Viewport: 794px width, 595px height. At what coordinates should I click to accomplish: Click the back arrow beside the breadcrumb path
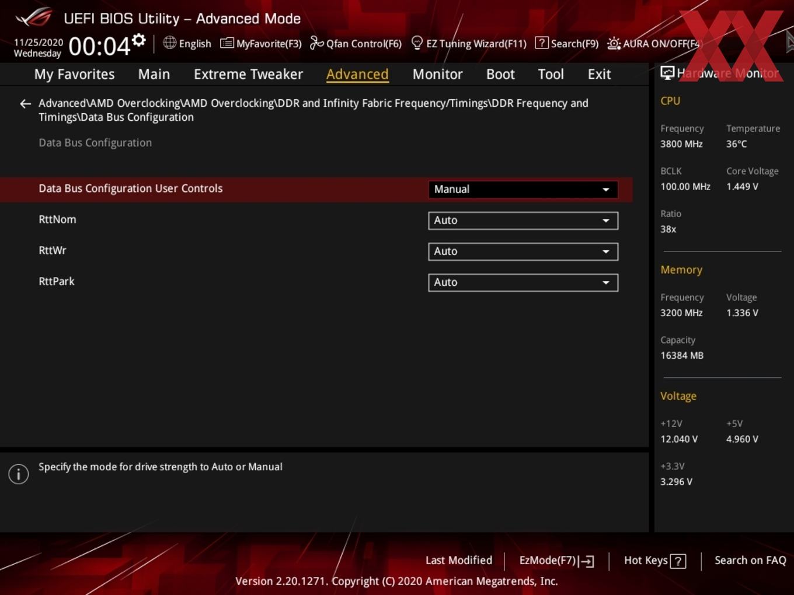pyautogui.click(x=25, y=104)
